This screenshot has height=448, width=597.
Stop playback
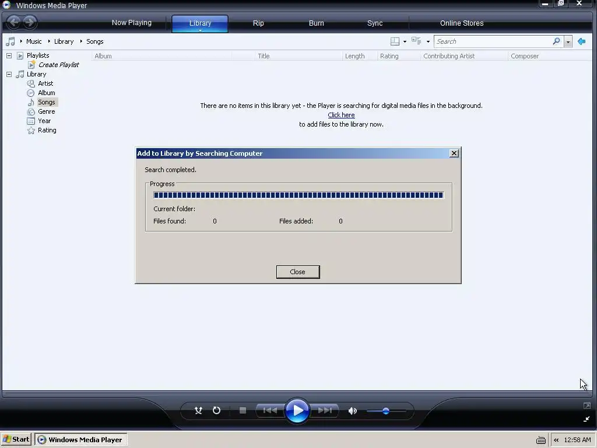point(243,410)
